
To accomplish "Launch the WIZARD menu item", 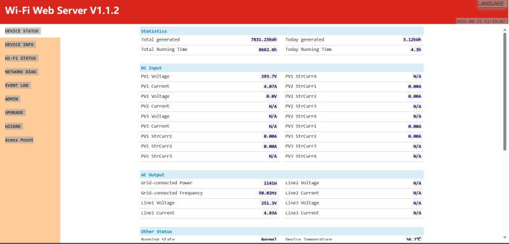I will 13,126.
